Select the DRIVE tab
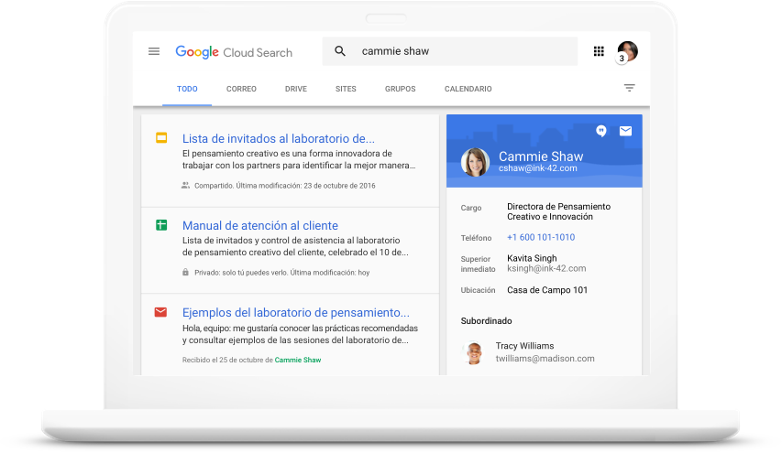Viewport: 782px width, 453px height. [296, 89]
